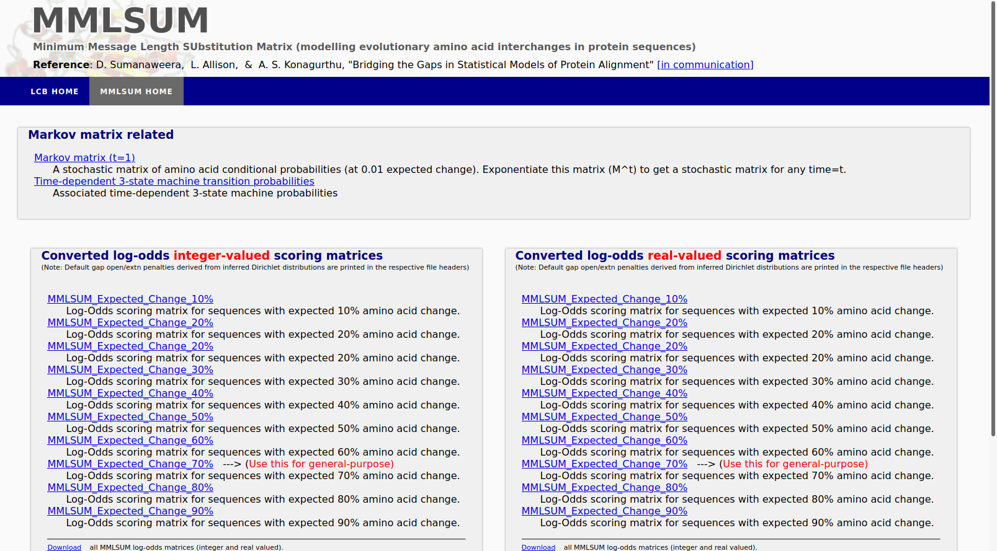Viewport: 997px width, 551px height.
Task: Open integer-valued MMLSUM_Expected_Change_90% matrix
Action: click(x=130, y=511)
